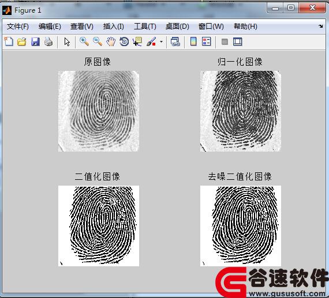Activate the Zoom Out magnifier tool
The width and height of the screenshot is (329, 298).
click(x=98, y=42)
